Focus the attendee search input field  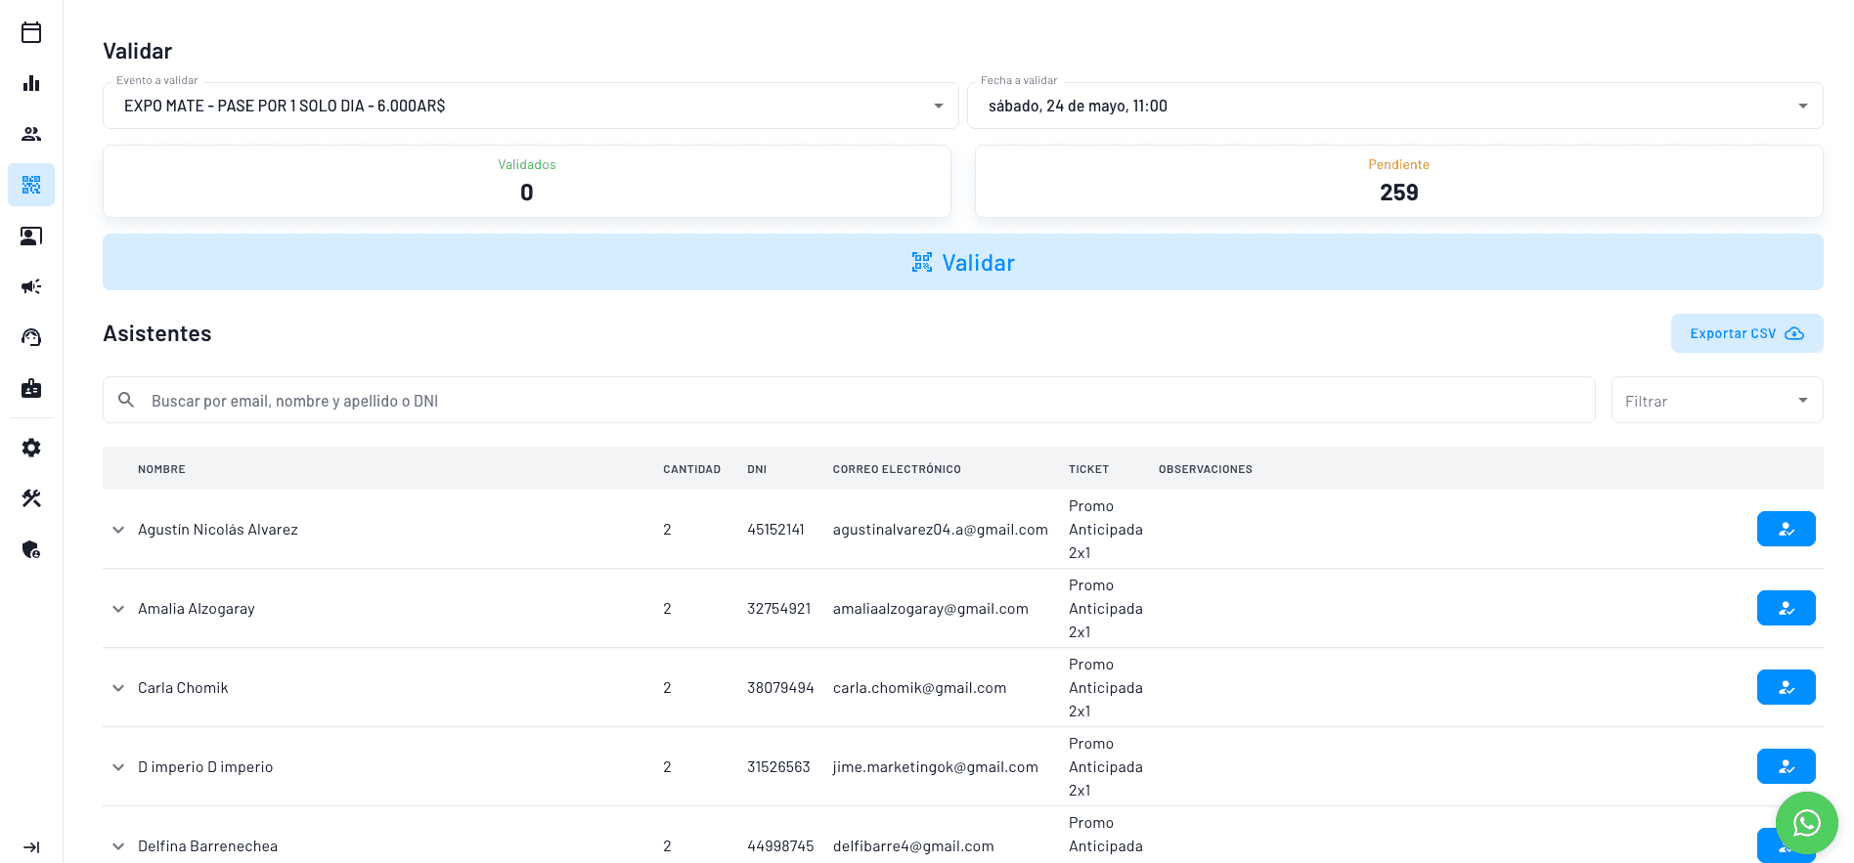(849, 400)
